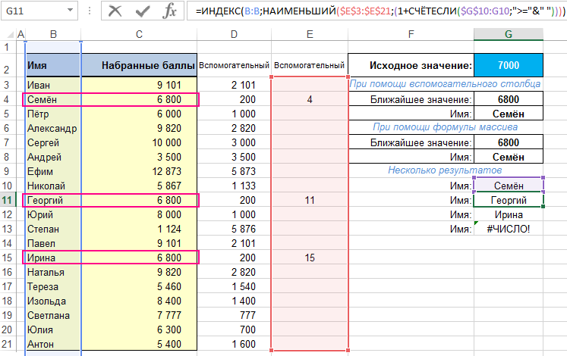Select the cell with name 'Тереза'
This screenshot has width=567, height=356.
[x=53, y=287]
